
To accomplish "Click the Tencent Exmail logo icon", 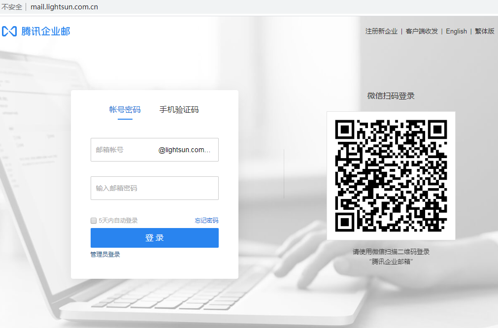I will pos(9,32).
